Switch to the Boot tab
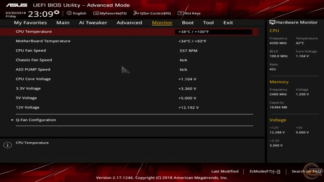The height and width of the screenshot is (182, 324). [188, 23]
